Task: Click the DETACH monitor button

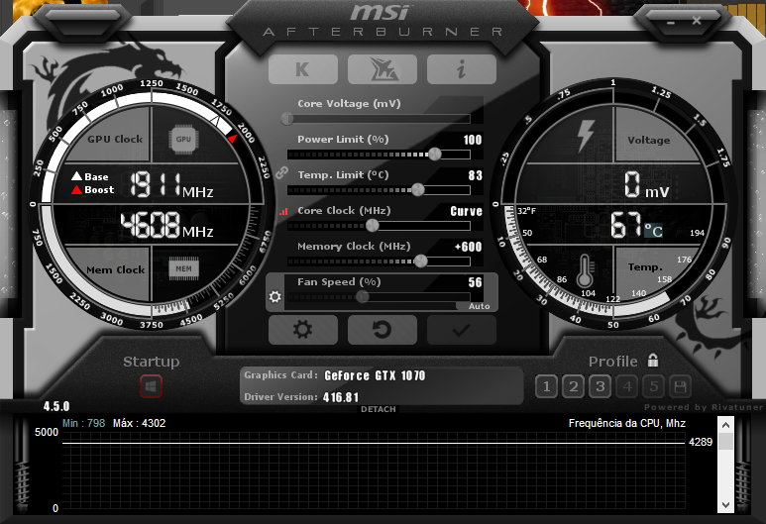Action: [379, 409]
